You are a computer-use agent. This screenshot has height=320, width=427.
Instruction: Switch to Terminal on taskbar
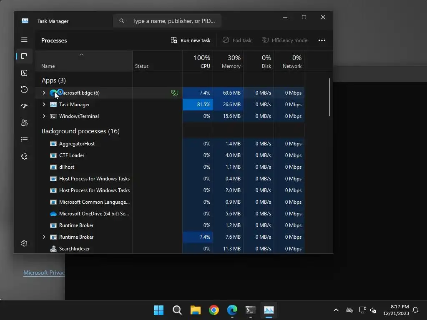click(250, 310)
